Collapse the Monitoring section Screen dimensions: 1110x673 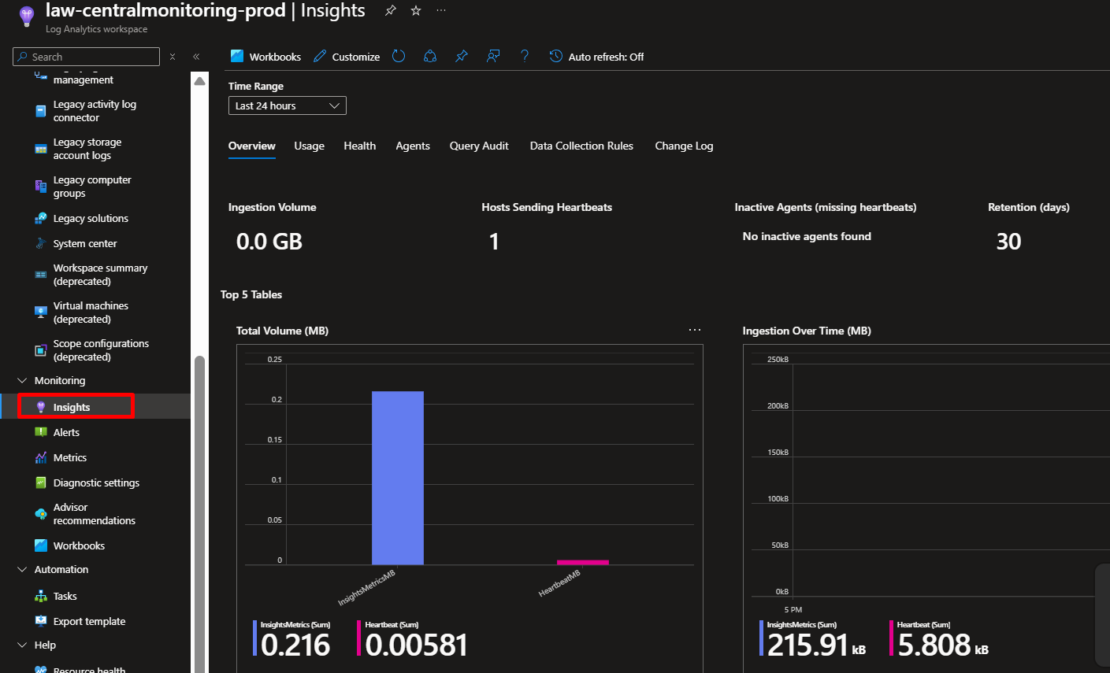[22, 381]
